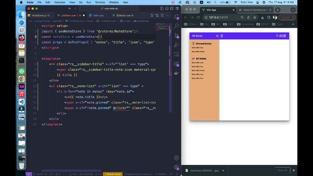Open Extensions view in activity bar
This screenshot has height=176, width=313.
177,64
